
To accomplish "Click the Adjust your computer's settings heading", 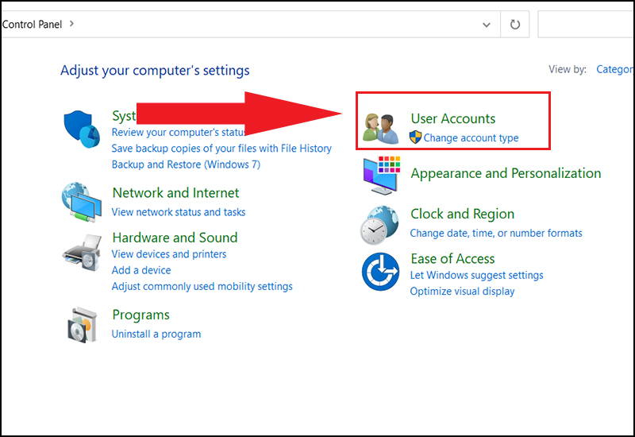I will click(155, 70).
